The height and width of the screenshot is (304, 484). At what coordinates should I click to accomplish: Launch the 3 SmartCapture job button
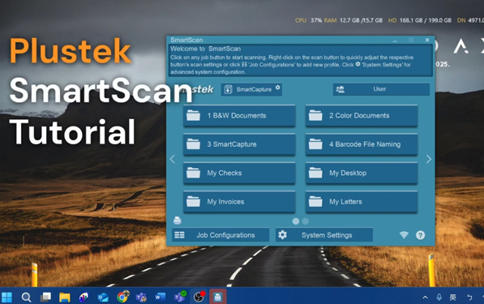pyautogui.click(x=239, y=144)
